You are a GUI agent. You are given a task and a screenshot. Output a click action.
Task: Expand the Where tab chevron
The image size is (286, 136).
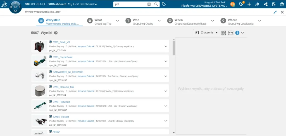click(x=259, y=21)
